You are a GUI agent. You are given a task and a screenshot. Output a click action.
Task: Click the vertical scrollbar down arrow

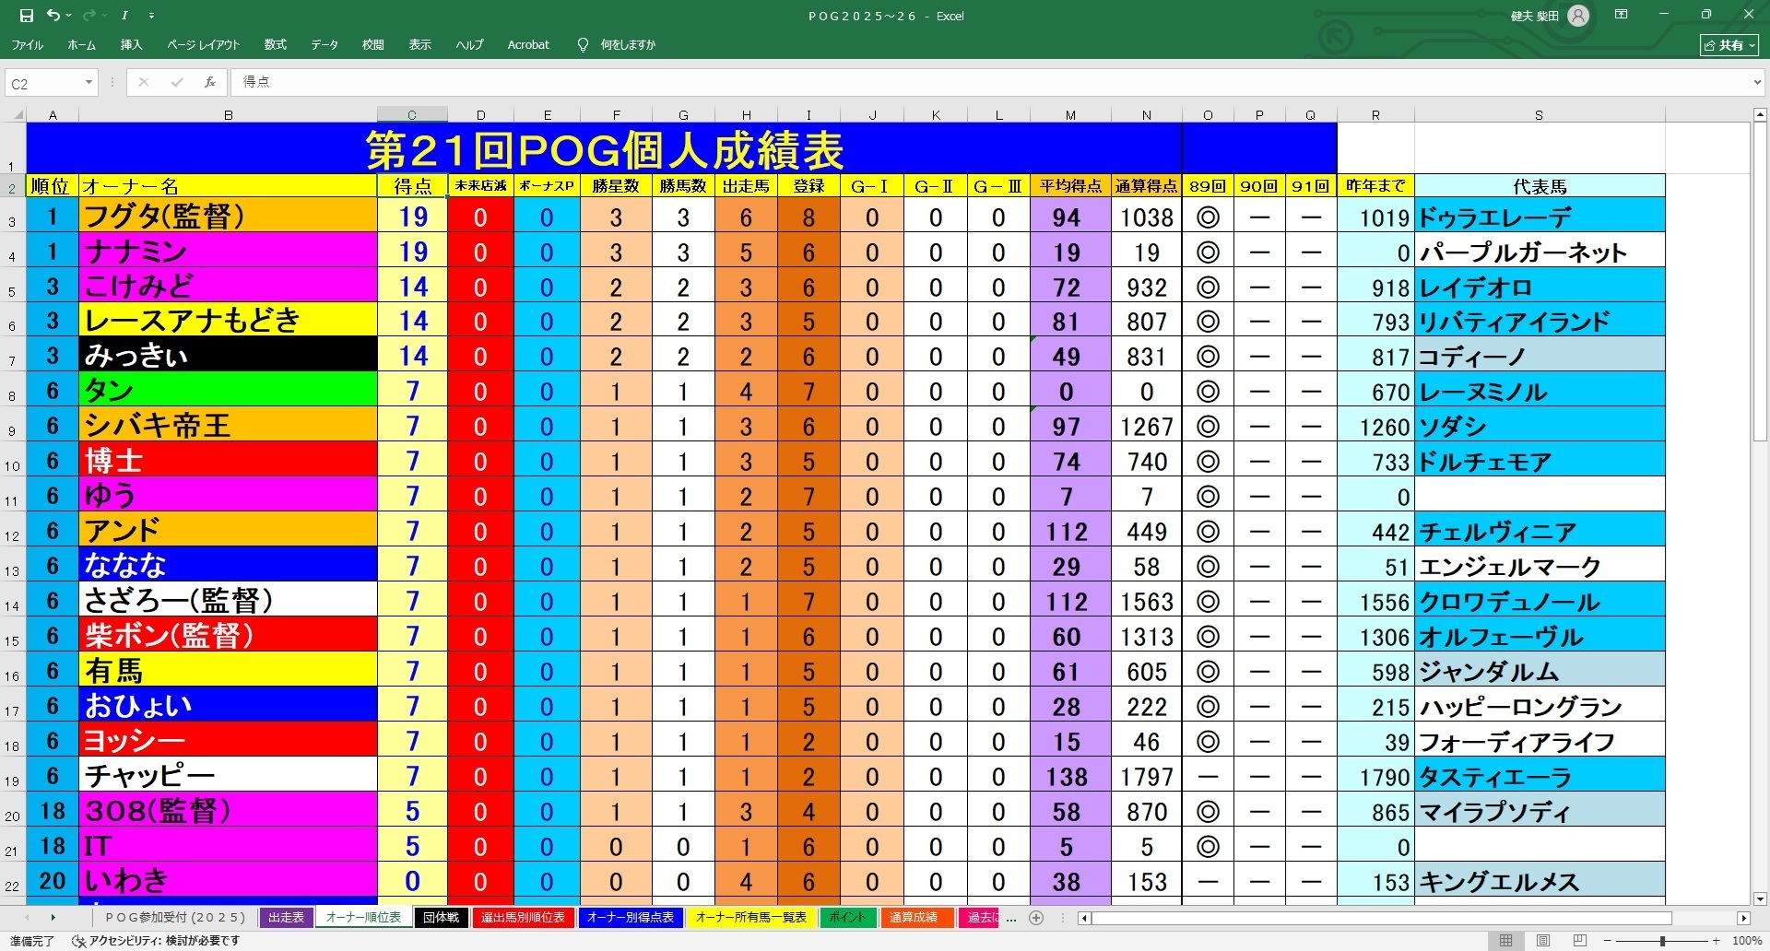(1760, 898)
